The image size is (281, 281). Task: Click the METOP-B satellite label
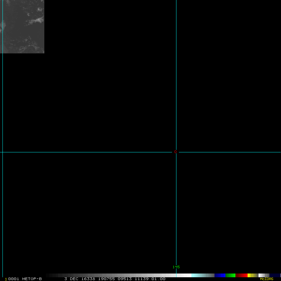pos(32,279)
